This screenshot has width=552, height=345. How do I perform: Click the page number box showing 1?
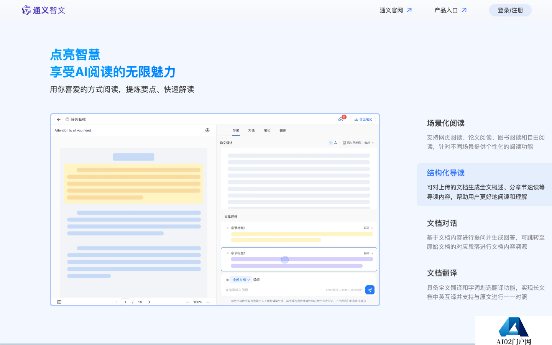(125, 302)
